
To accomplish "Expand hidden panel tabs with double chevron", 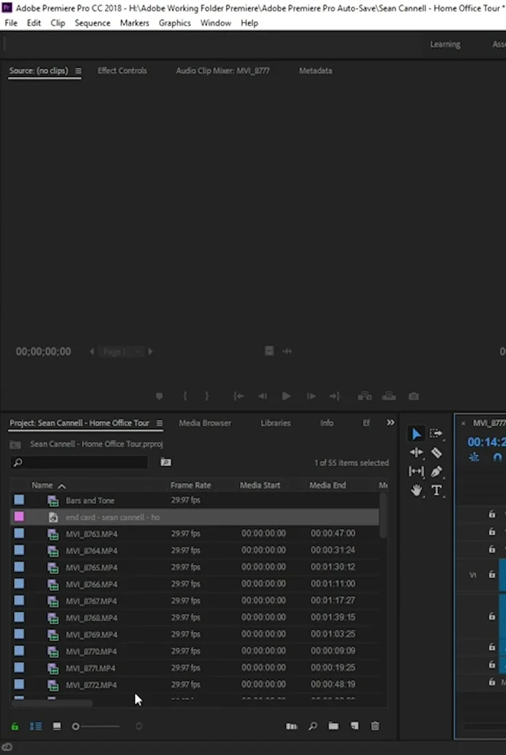I will [x=391, y=423].
